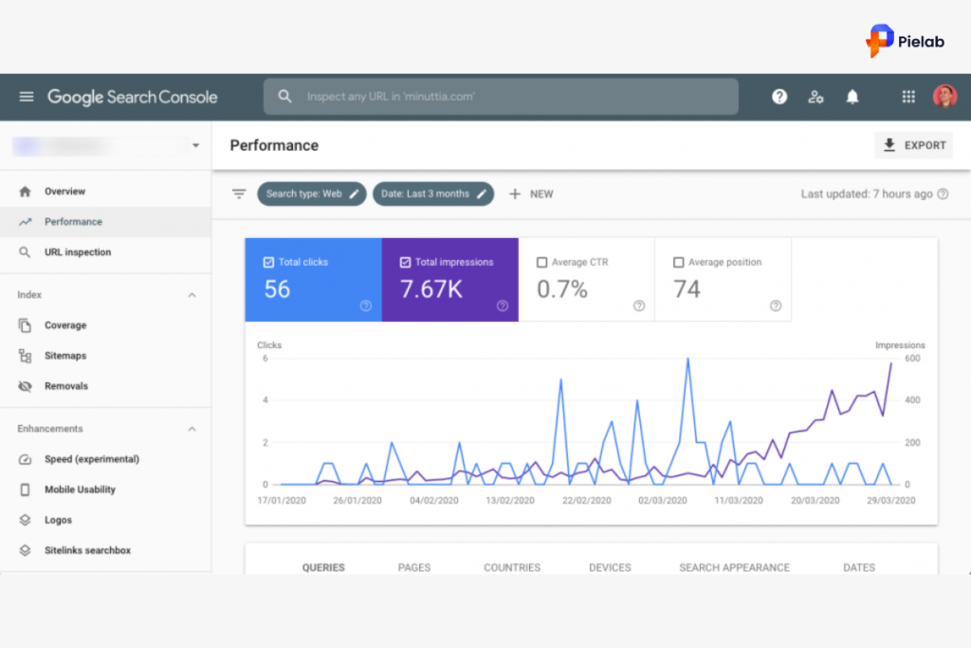Uncheck the Total clicks checkbox
971x648 pixels.
(x=268, y=262)
